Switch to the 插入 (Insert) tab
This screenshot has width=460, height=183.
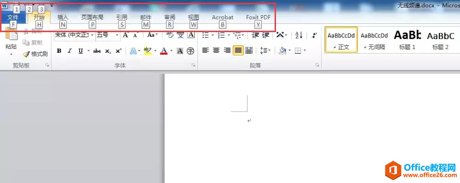click(63, 17)
